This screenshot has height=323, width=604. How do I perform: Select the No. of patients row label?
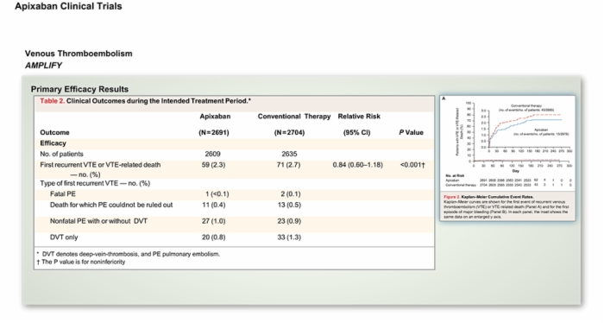pos(61,154)
